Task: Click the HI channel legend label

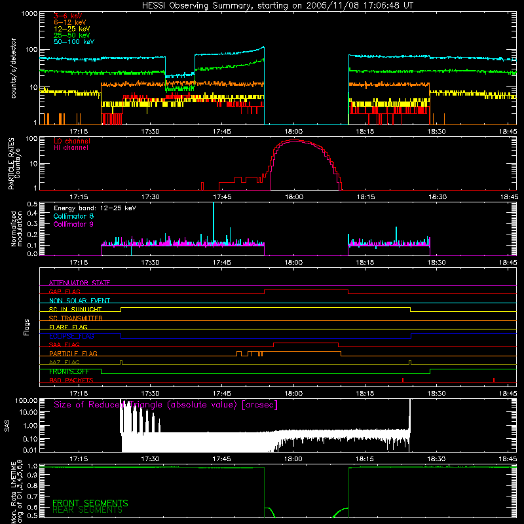Action: click(71, 147)
